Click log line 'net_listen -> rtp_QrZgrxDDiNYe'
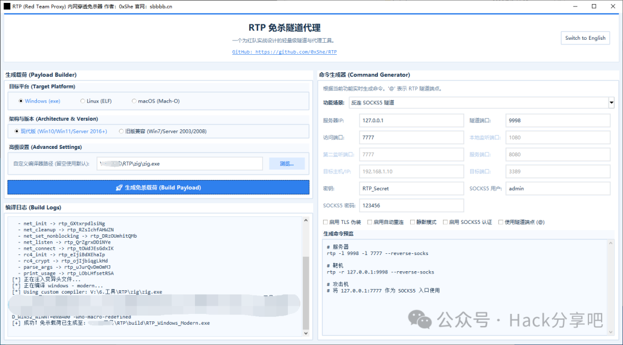 tap(65, 242)
